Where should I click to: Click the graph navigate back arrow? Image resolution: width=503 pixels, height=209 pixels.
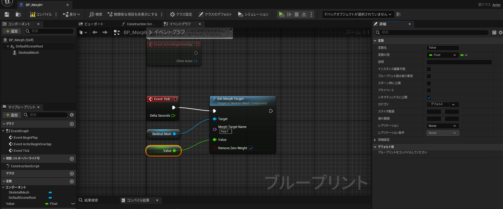coord(95,32)
